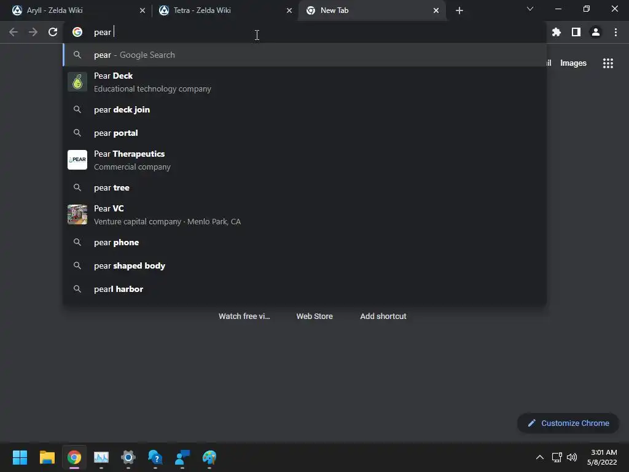Viewport: 629px width, 472px height.
Task: Open the Paint app in taskbar
Action: tap(209, 457)
